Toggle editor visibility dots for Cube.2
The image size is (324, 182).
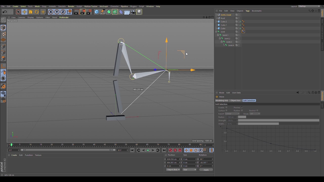tap(239, 22)
